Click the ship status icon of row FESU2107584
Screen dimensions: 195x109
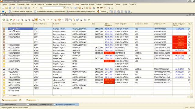(x=4, y=69)
